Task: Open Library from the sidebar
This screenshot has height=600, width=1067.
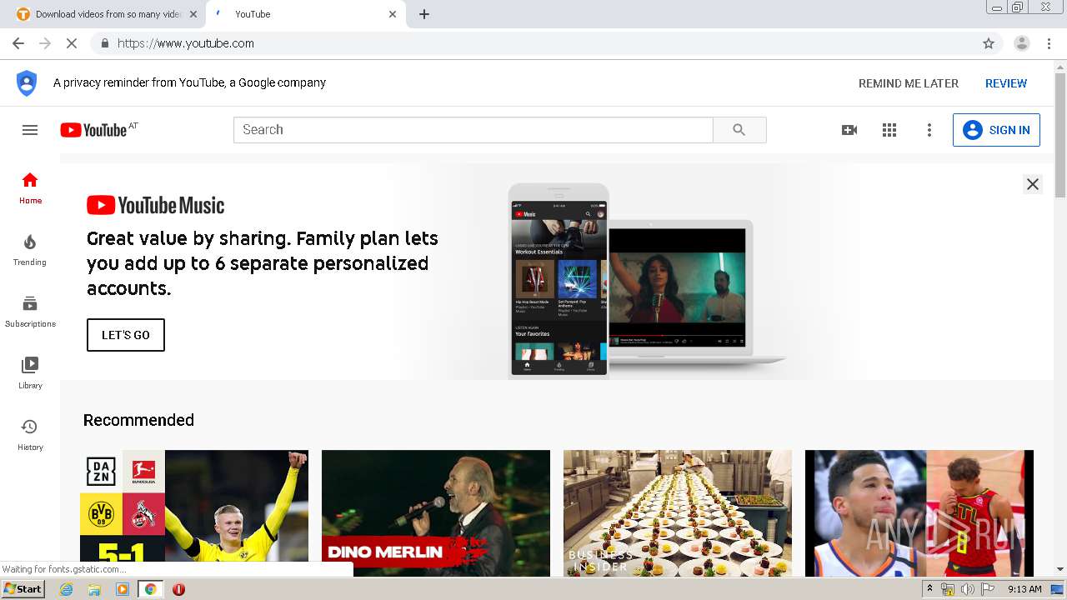Action: [x=30, y=373]
